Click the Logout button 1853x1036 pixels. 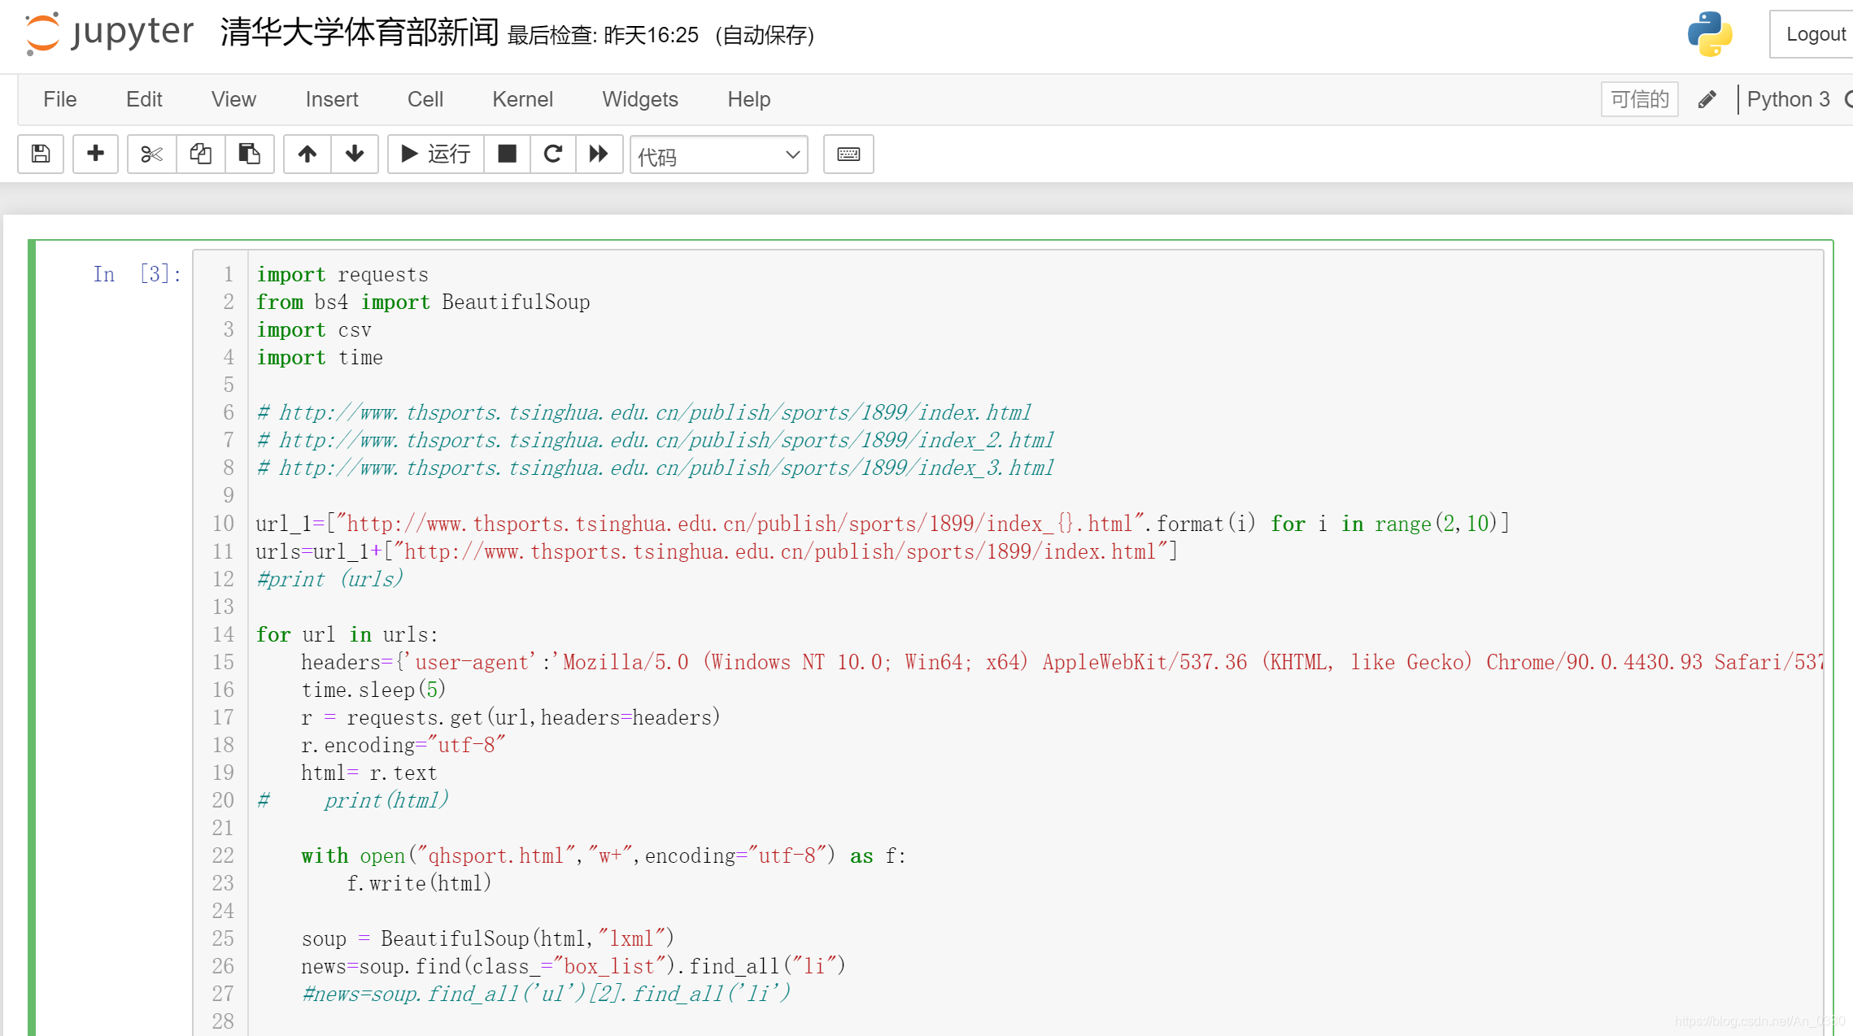[x=1814, y=34]
